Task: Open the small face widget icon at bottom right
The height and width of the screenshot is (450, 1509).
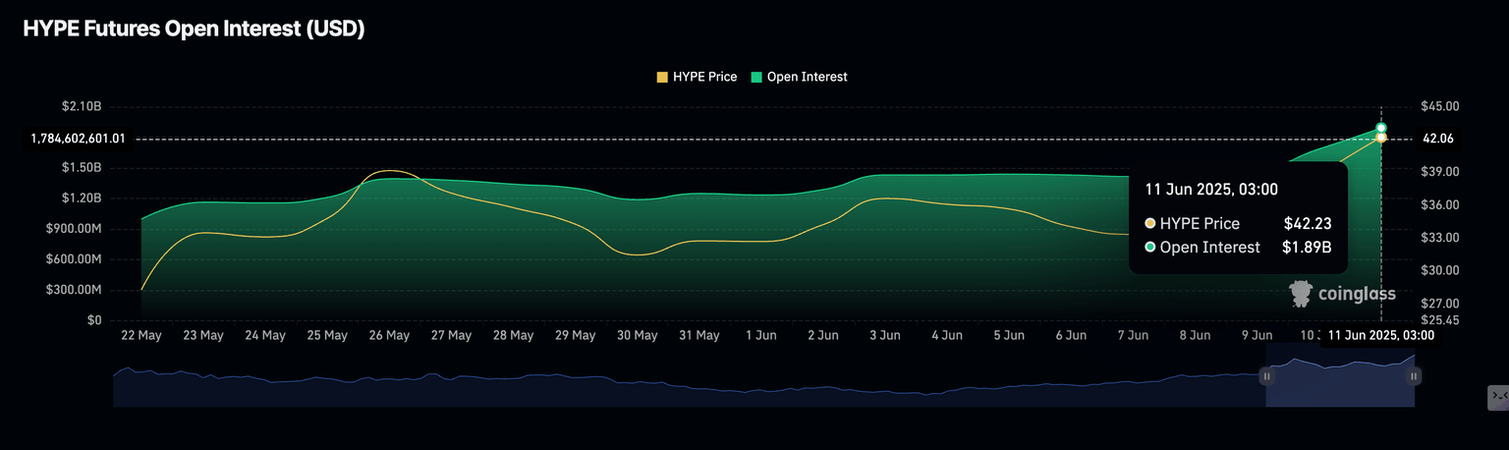Action: tap(1498, 396)
